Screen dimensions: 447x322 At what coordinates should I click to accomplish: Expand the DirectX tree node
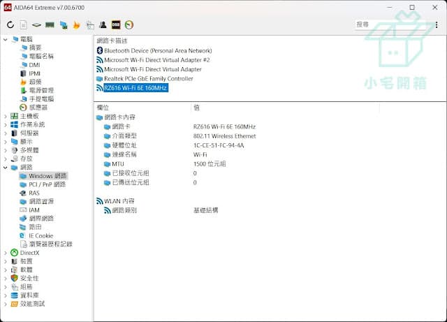point(6,253)
